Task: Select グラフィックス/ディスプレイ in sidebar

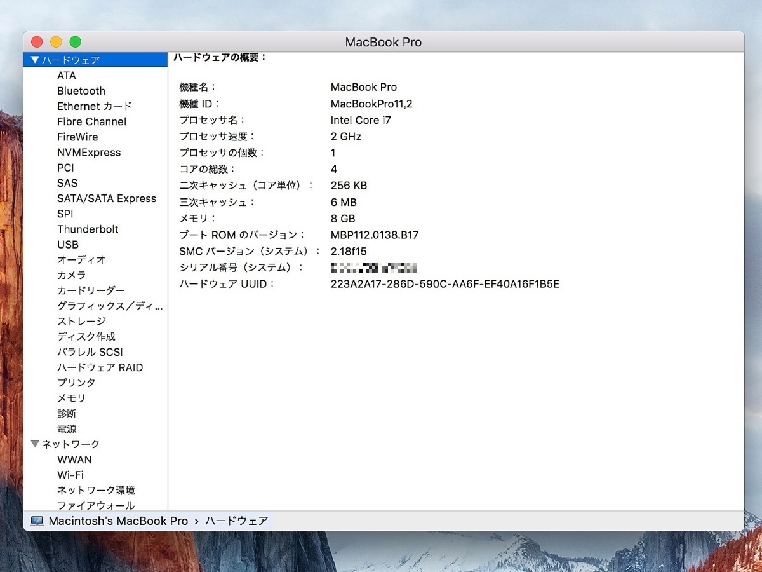Action: coord(109,306)
